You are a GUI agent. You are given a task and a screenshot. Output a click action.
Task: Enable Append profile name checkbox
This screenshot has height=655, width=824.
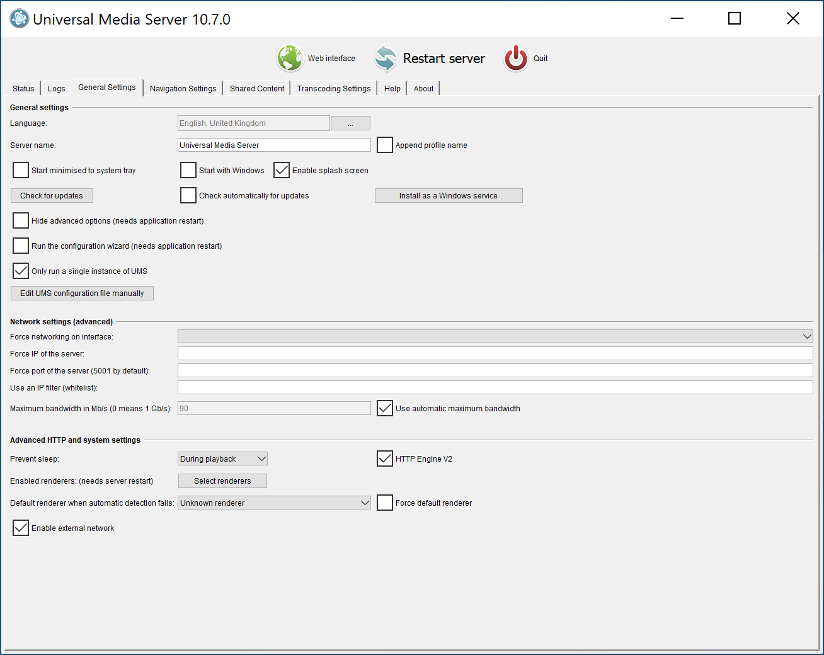click(385, 145)
